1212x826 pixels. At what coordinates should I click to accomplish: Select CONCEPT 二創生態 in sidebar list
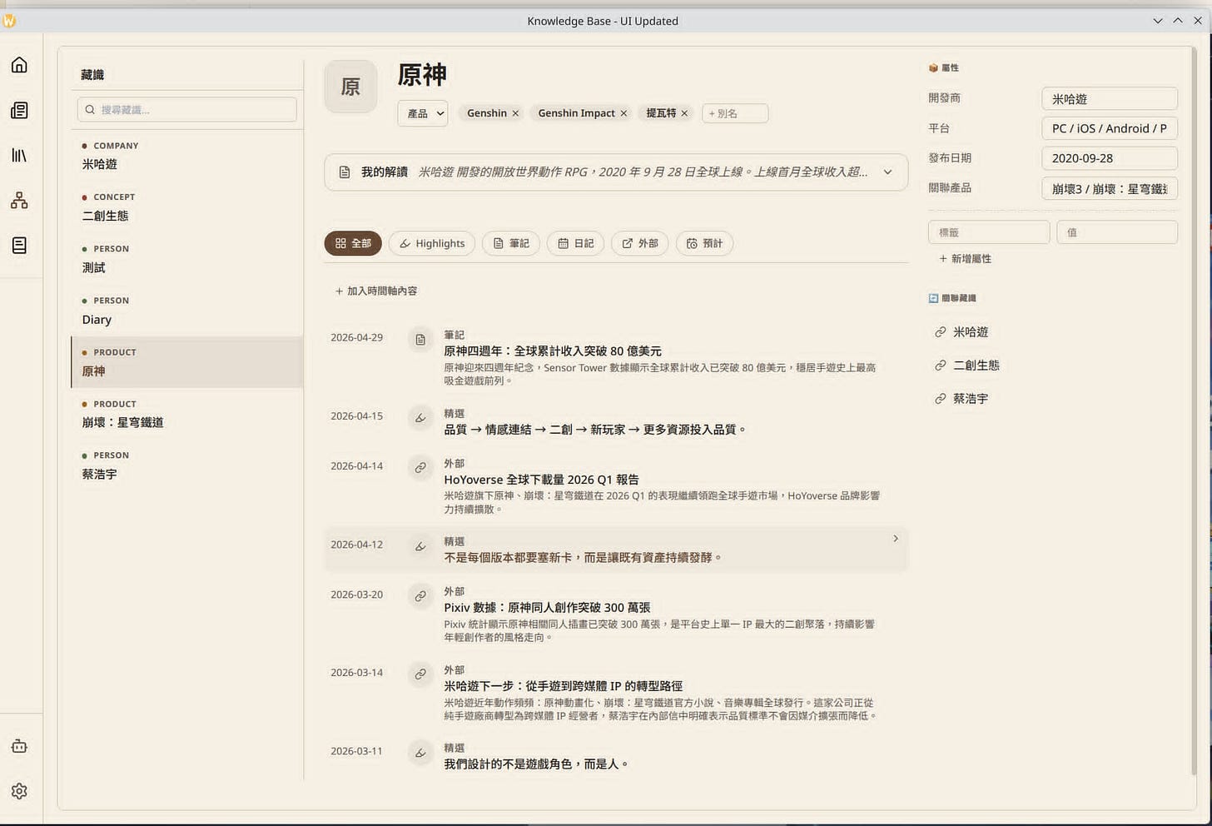tap(187, 207)
